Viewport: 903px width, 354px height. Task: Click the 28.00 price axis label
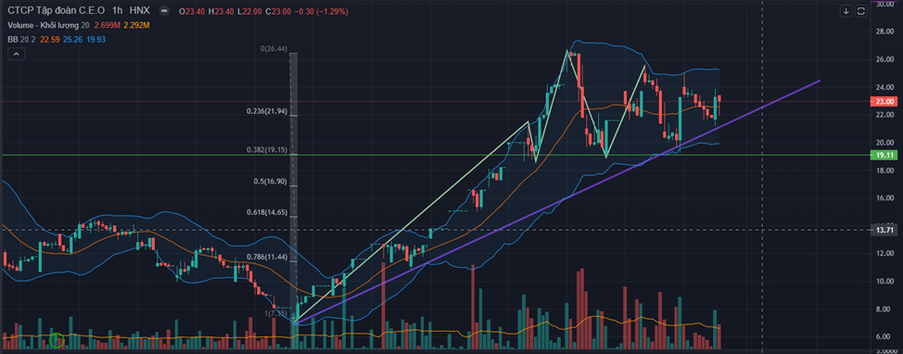click(884, 32)
